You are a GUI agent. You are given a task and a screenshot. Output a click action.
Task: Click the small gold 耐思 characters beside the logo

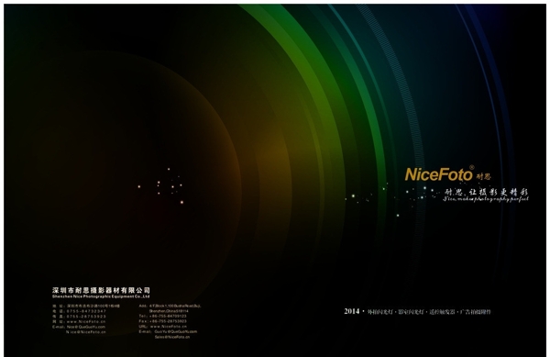[483, 176]
